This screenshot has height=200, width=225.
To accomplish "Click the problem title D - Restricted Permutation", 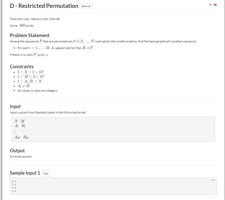I will [44, 6].
